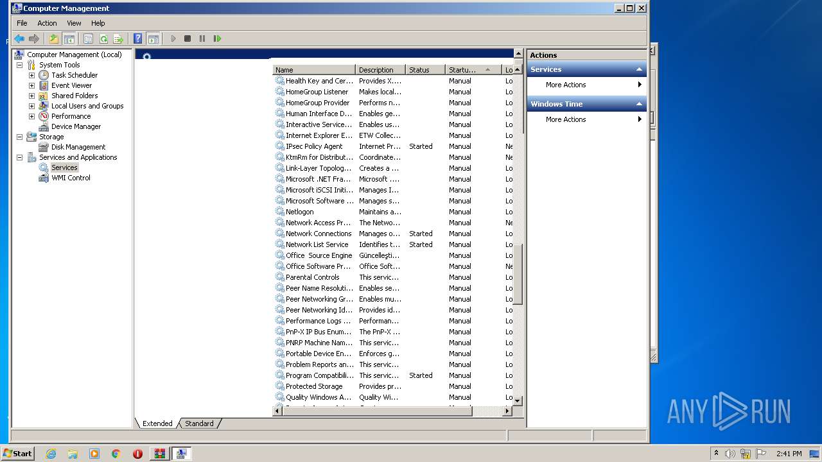Click the Refresh toolbar icon
Image resolution: width=822 pixels, height=462 pixels.
pos(103,38)
